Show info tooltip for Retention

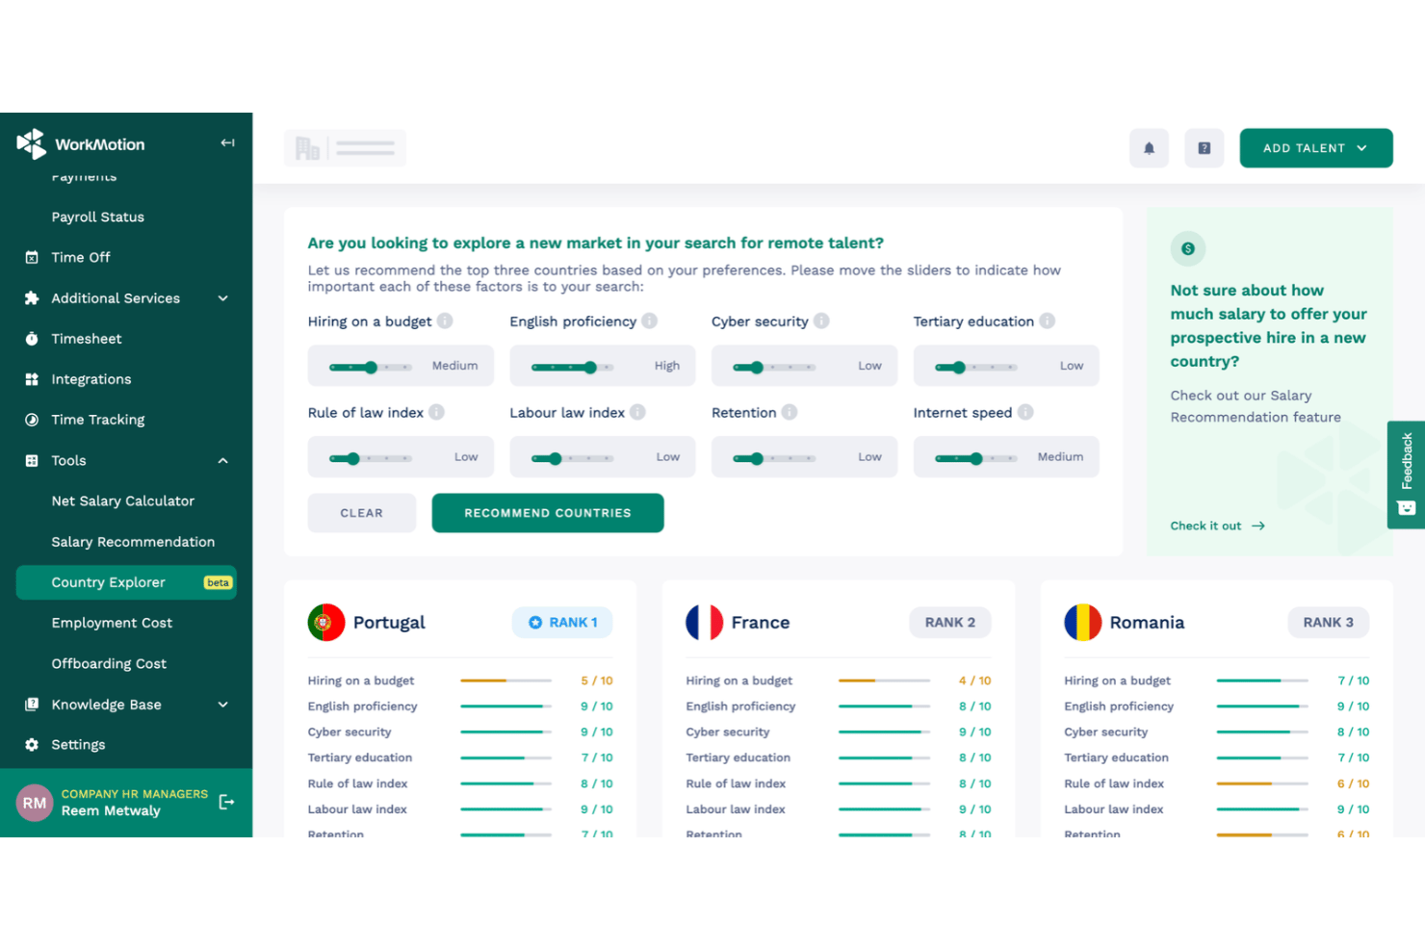[790, 412]
